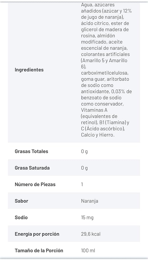Click the 'ácido cítrico' ingredient line
This screenshot has width=148, height=260.
95,23
